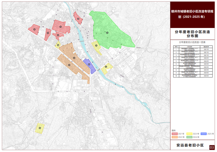Click the 安远县老旧小区 footer label
This screenshot has height=152, width=217.
click(190, 145)
